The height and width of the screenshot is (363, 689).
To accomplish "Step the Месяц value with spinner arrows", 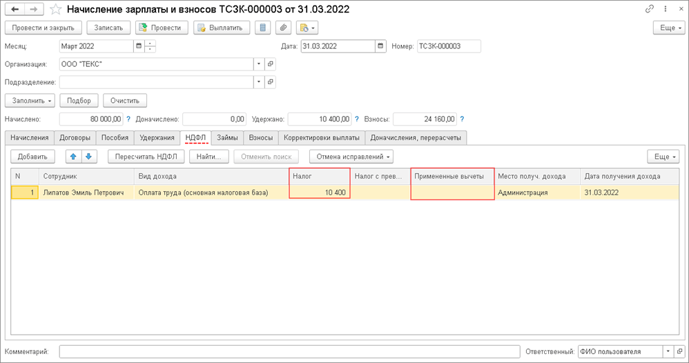I will pyautogui.click(x=150, y=46).
